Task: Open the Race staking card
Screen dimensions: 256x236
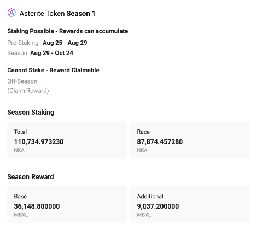Action: [190, 140]
